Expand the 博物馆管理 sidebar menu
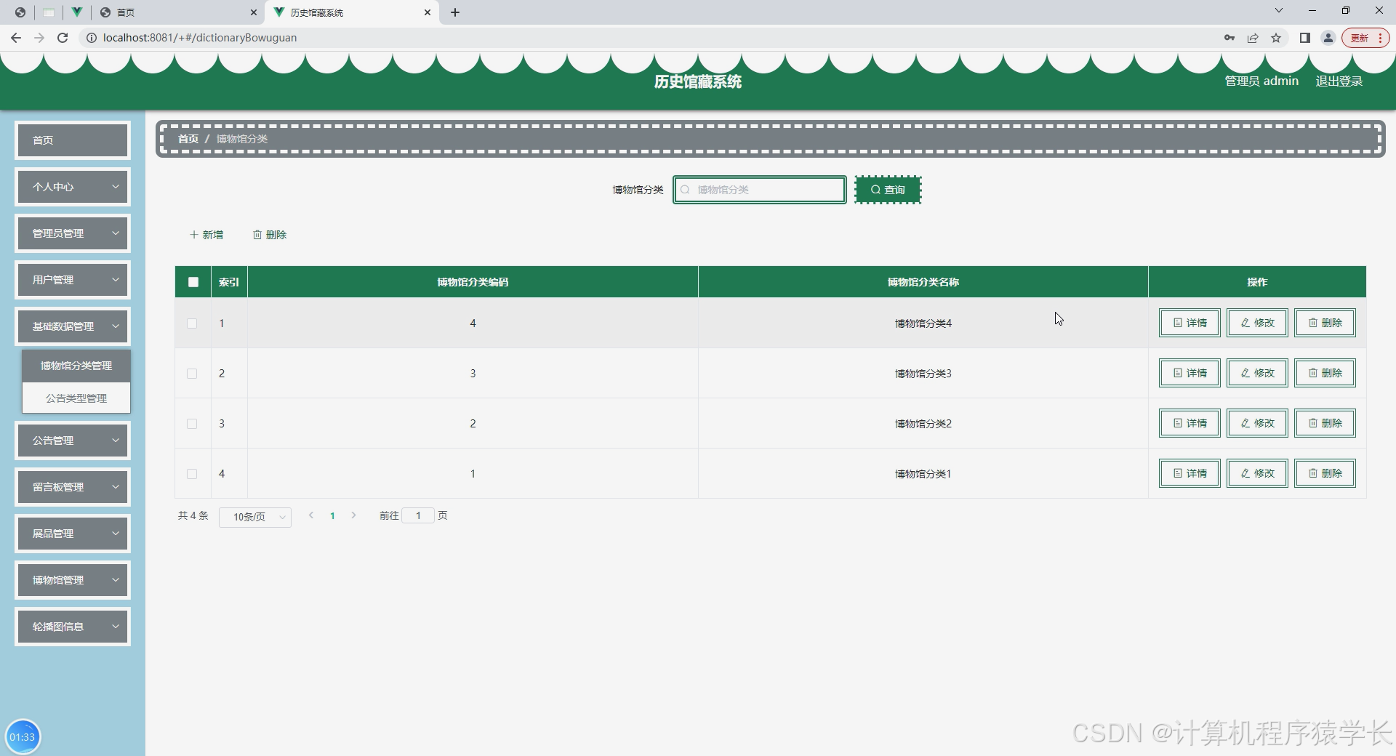 tap(73, 580)
